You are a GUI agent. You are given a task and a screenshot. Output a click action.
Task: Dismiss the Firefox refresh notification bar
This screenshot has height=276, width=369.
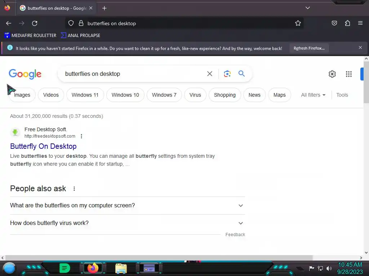click(360, 48)
